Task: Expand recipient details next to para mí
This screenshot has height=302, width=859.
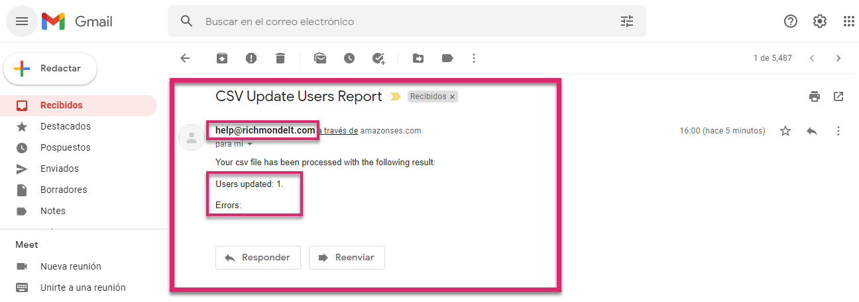Action: click(251, 144)
